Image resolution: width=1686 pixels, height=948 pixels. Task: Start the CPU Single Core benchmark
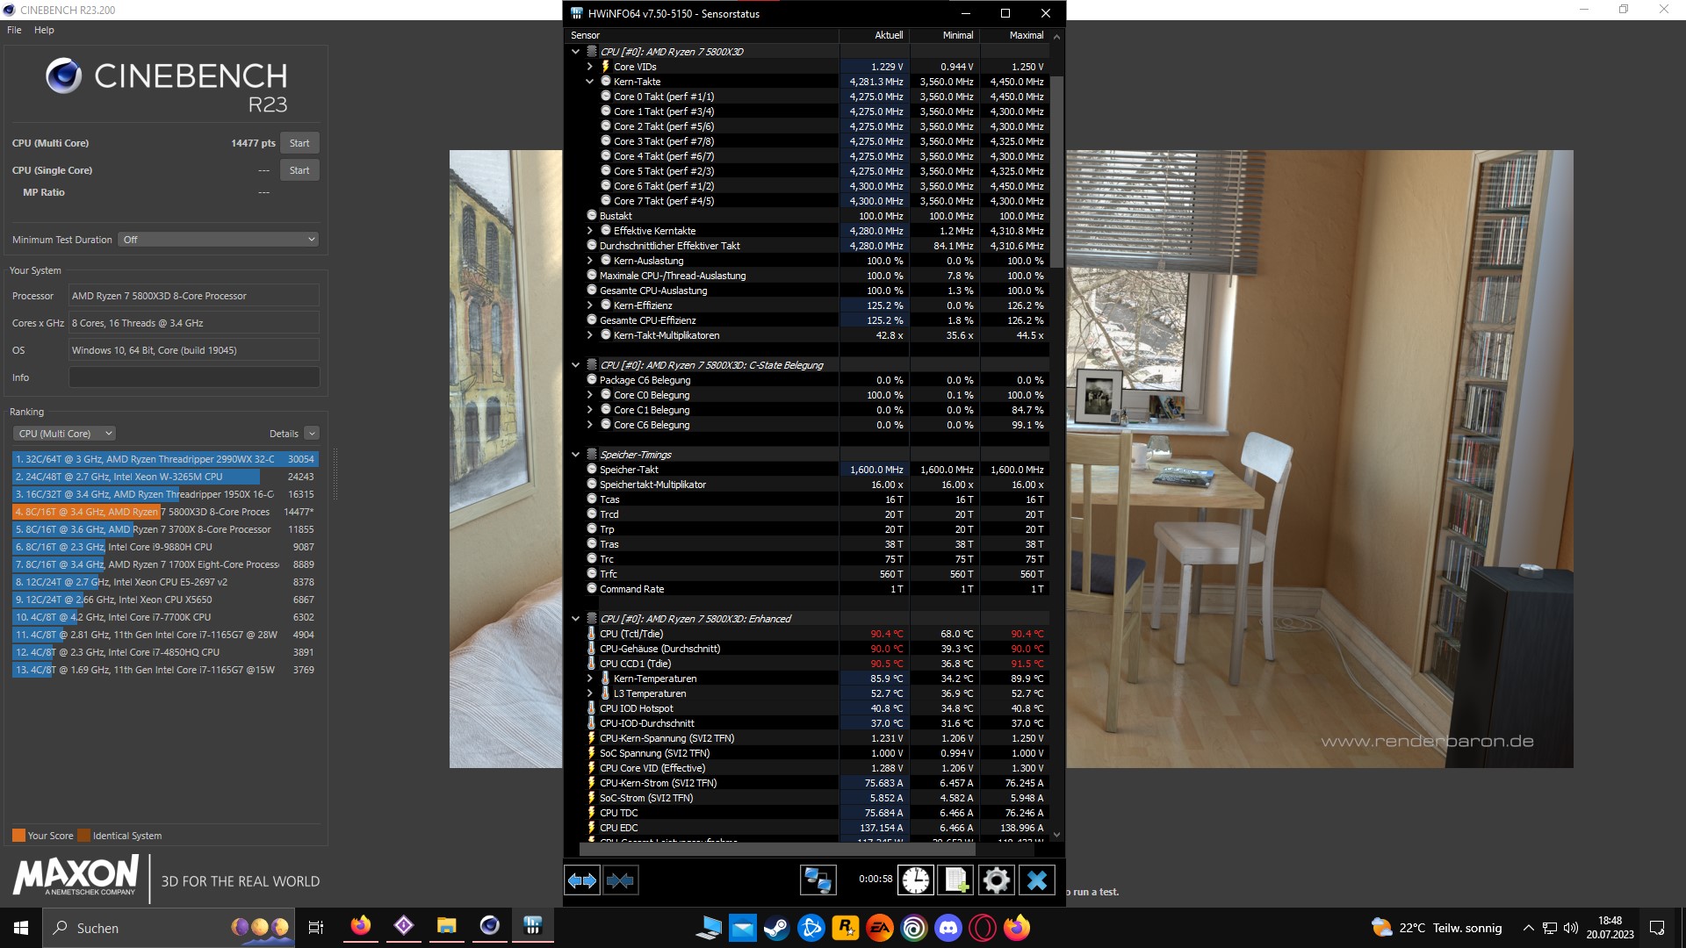pyautogui.click(x=299, y=169)
